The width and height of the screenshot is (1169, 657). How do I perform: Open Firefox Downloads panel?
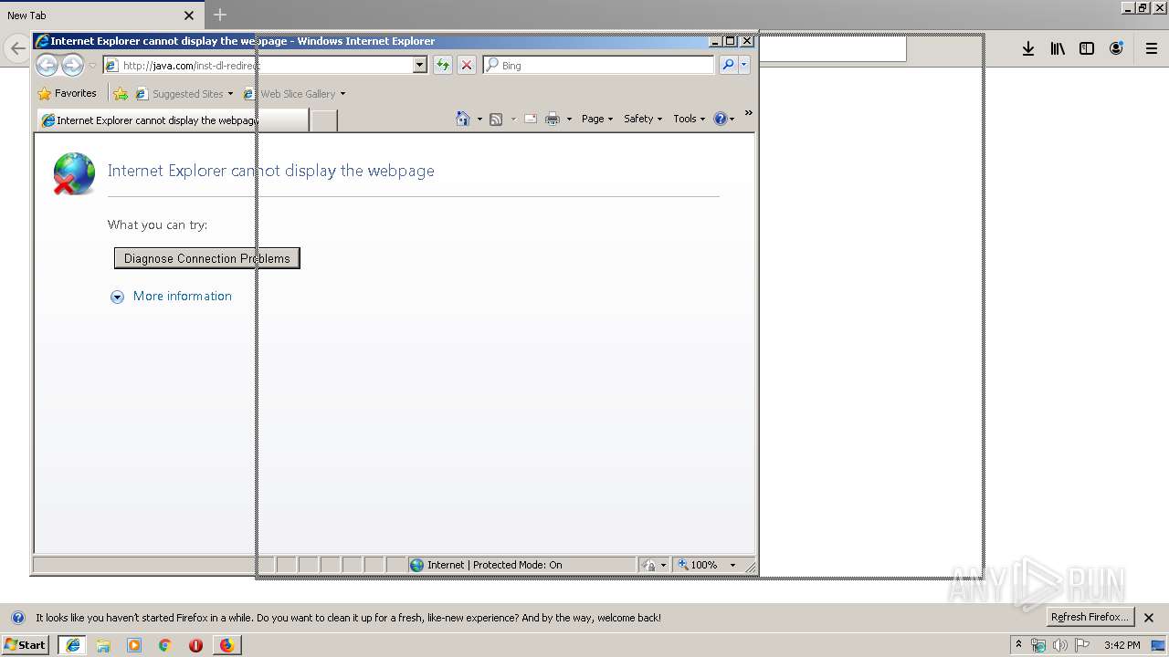click(x=1028, y=48)
